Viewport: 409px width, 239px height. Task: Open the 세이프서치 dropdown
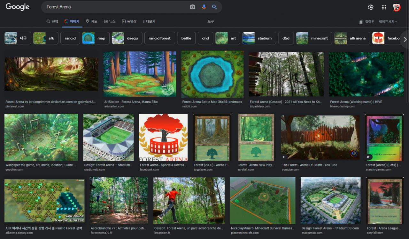[x=388, y=22]
